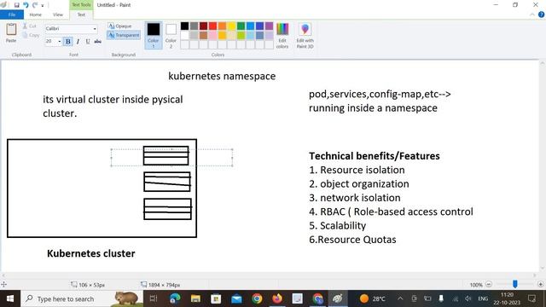Click the taskbar search box
The height and width of the screenshot is (307, 546).
tap(82, 298)
